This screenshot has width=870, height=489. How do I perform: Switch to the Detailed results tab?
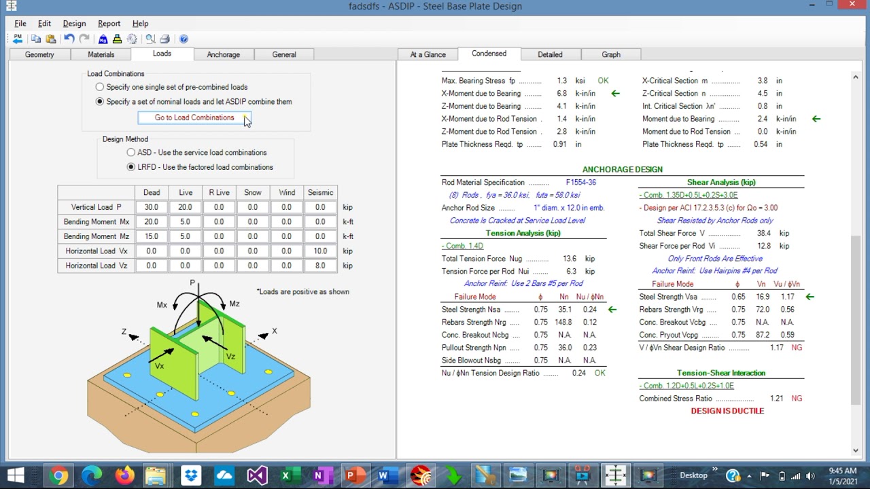tap(550, 54)
